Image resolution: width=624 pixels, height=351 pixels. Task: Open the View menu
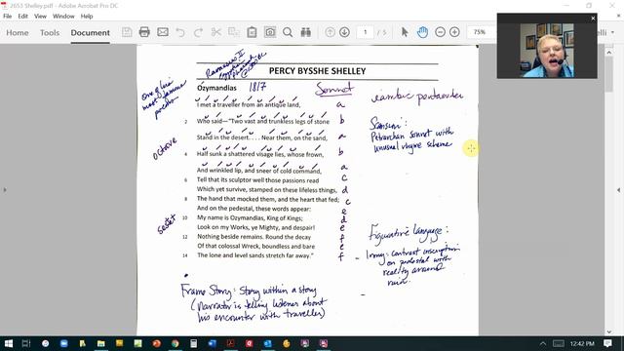(x=40, y=17)
